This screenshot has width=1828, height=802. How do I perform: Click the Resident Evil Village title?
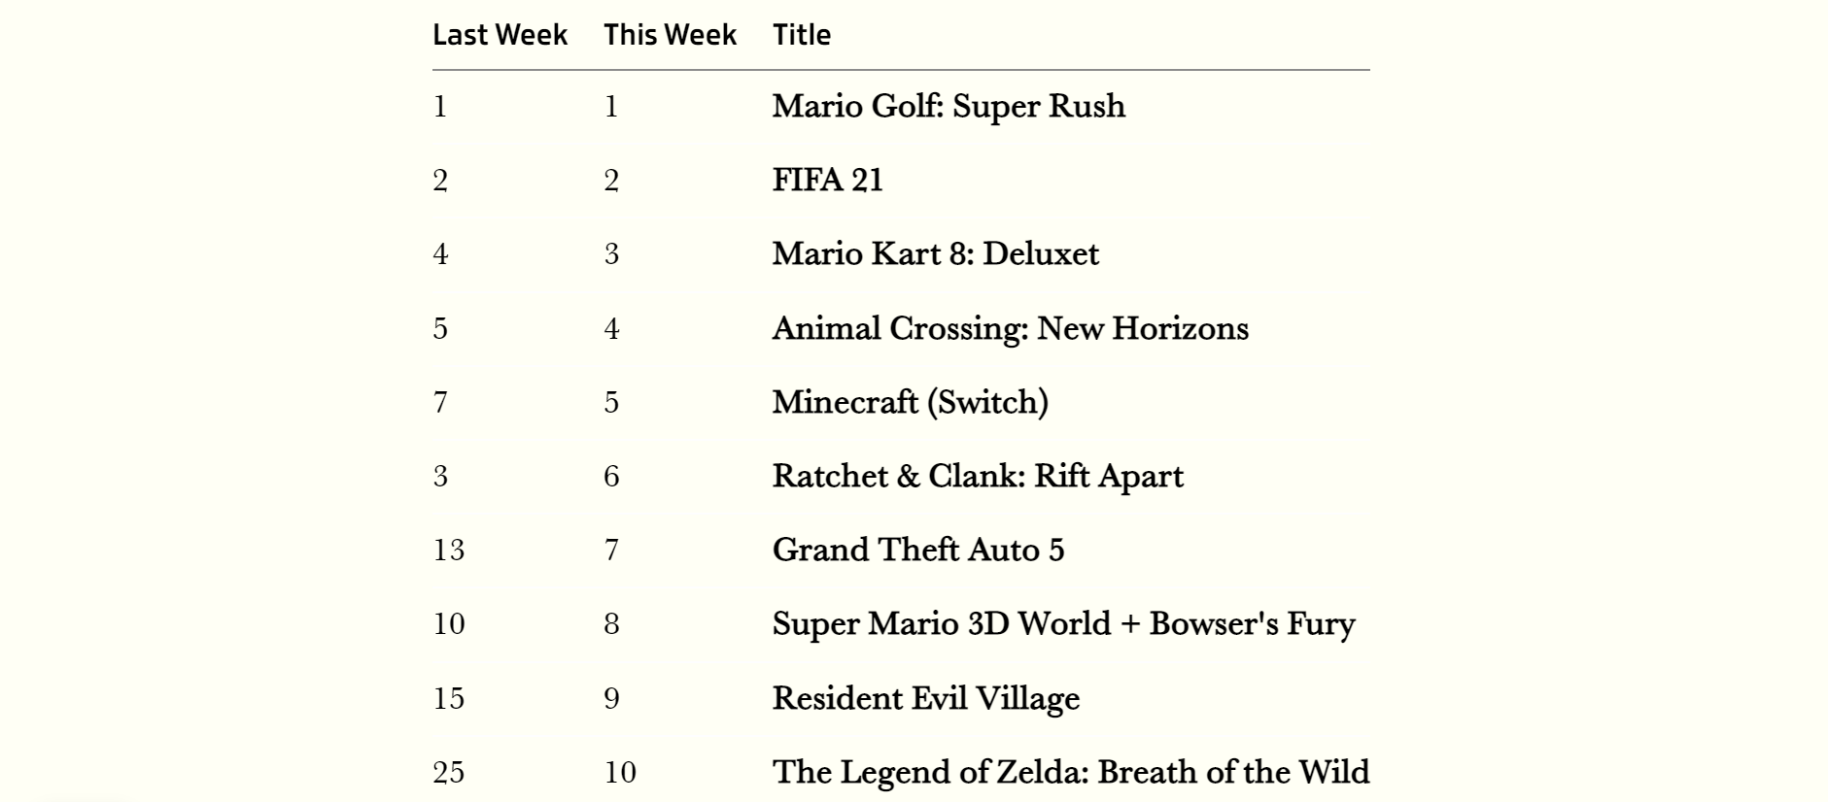tap(925, 698)
